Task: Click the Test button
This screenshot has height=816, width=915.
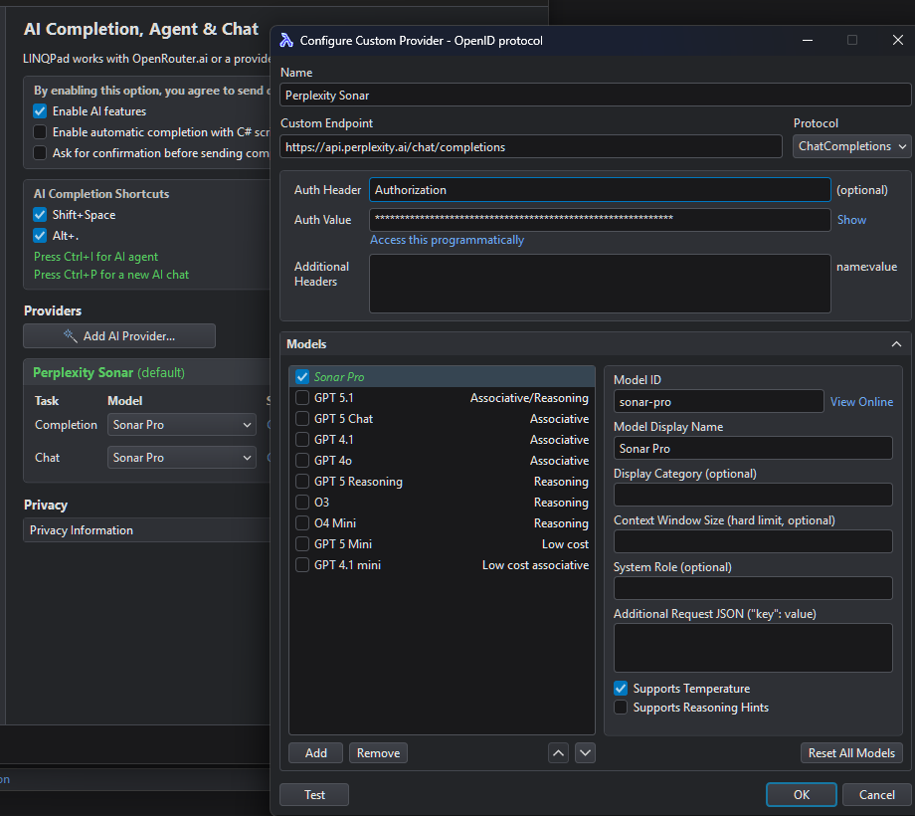Action: (314, 794)
